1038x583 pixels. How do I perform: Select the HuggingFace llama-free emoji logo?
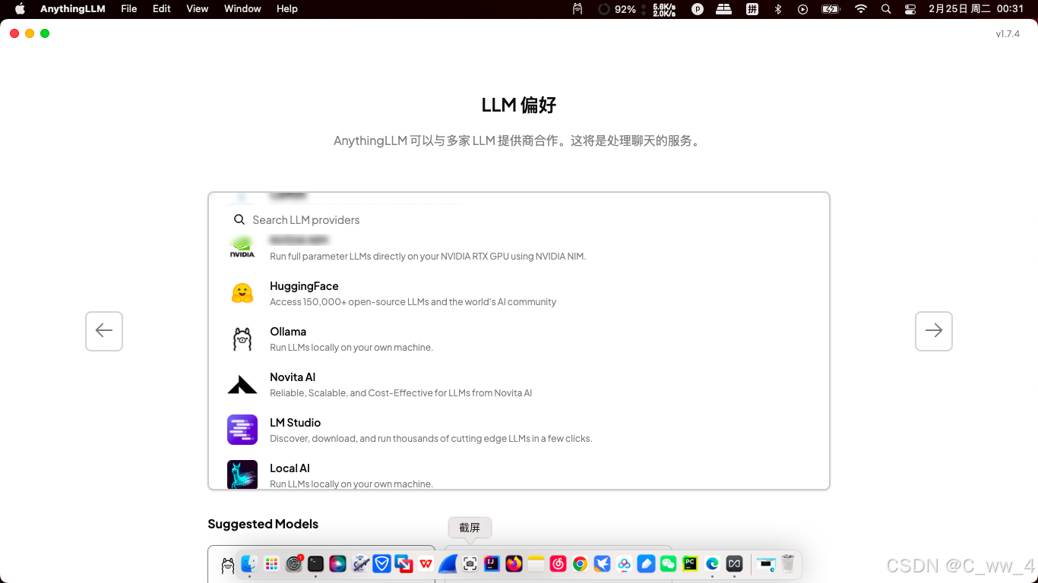coord(242,293)
